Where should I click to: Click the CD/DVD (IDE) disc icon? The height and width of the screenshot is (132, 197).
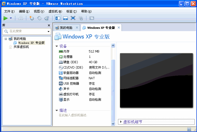click(x=61, y=68)
